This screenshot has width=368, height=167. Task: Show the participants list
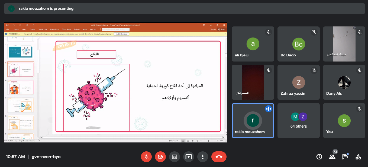pos(332,157)
